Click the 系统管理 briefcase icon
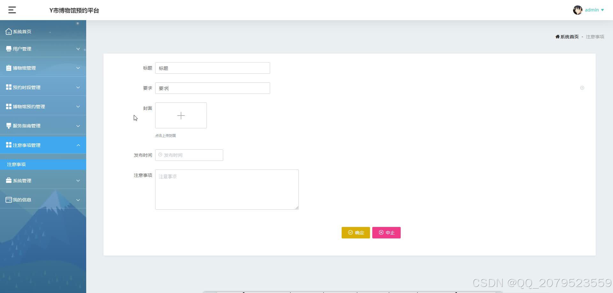Image resolution: width=613 pixels, height=293 pixels. click(x=9, y=180)
